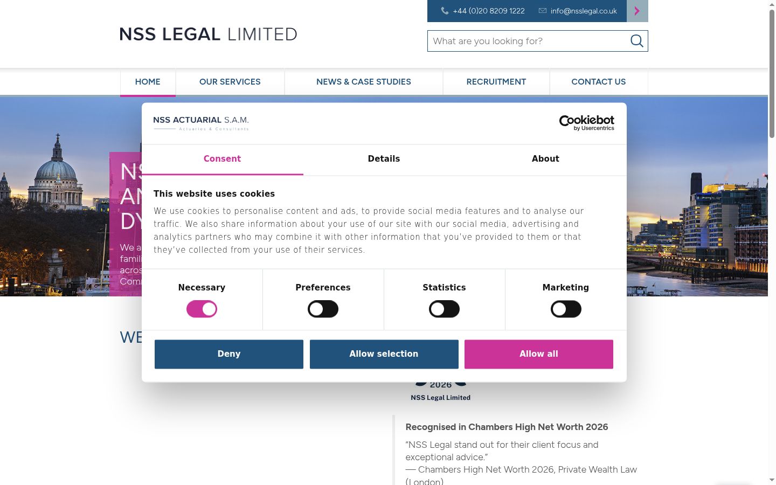The image size is (776, 485).
Task: Toggle the Necessary cookie switch
Action: (x=202, y=309)
